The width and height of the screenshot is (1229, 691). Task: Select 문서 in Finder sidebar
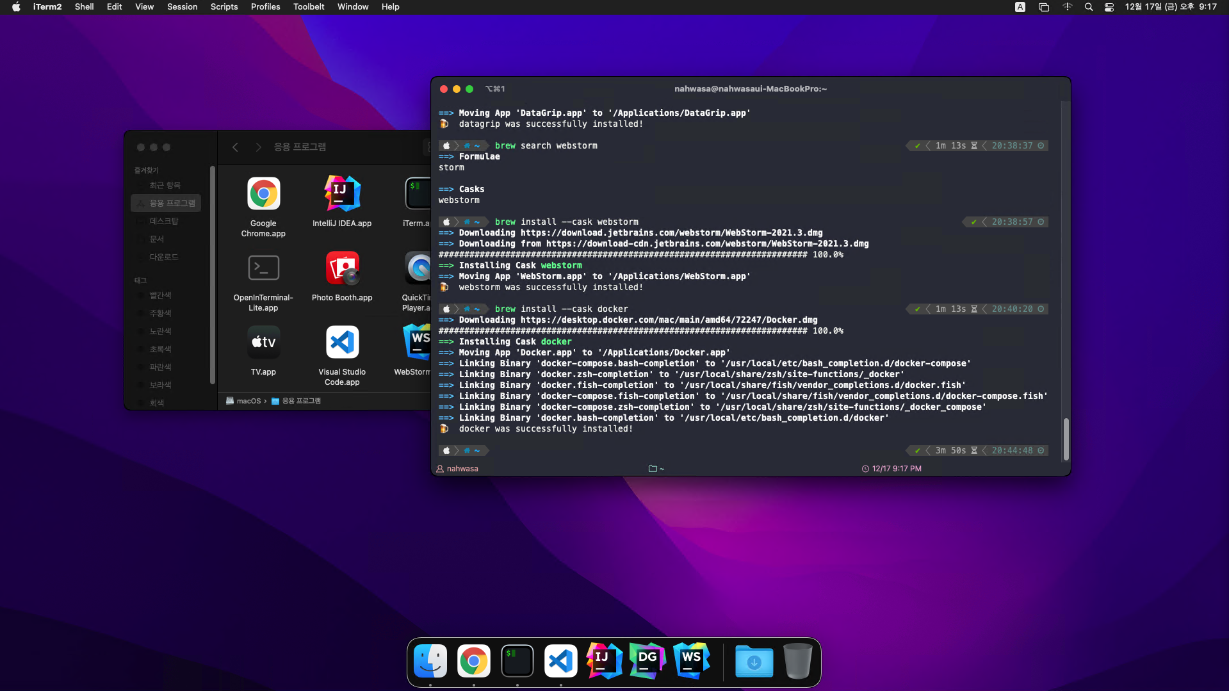point(165,239)
